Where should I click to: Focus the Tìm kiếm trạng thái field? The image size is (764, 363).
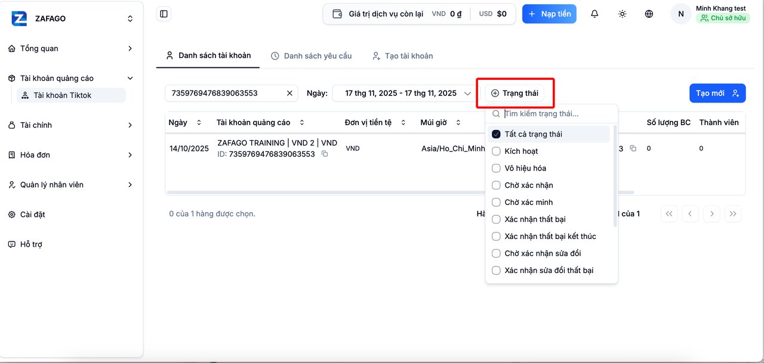pyautogui.click(x=552, y=113)
